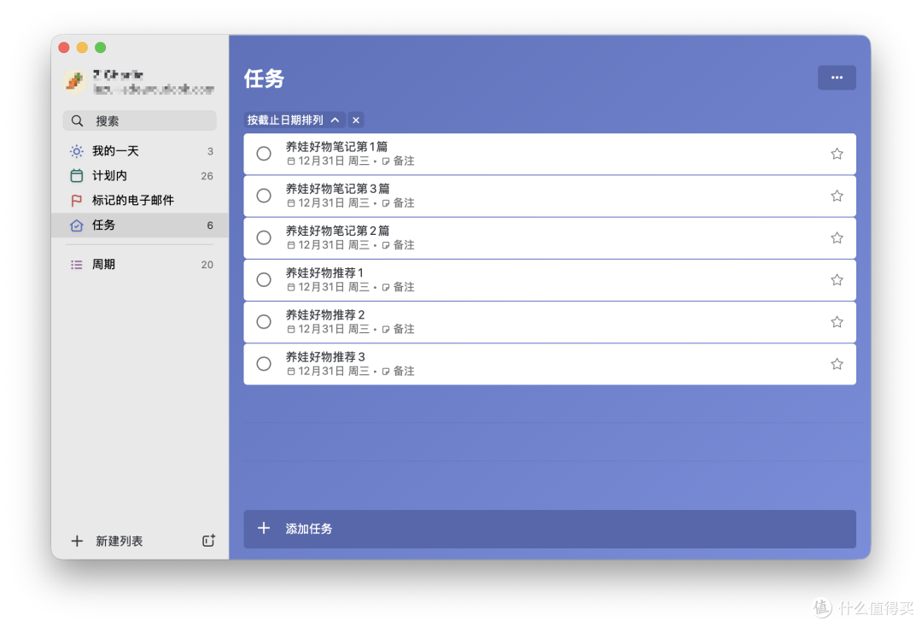The image size is (922, 627).
Task: Star the task 养娃好物笔记第2篇
Action: tap(836, 238)
